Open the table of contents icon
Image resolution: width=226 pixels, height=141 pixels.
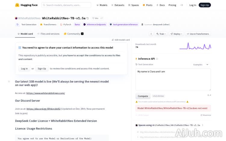(9, 81)
